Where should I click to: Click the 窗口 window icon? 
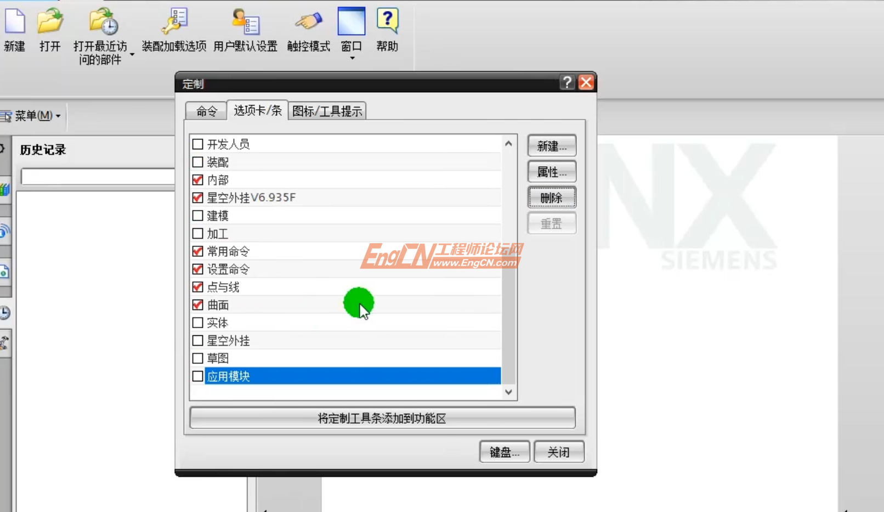(351, 22)
